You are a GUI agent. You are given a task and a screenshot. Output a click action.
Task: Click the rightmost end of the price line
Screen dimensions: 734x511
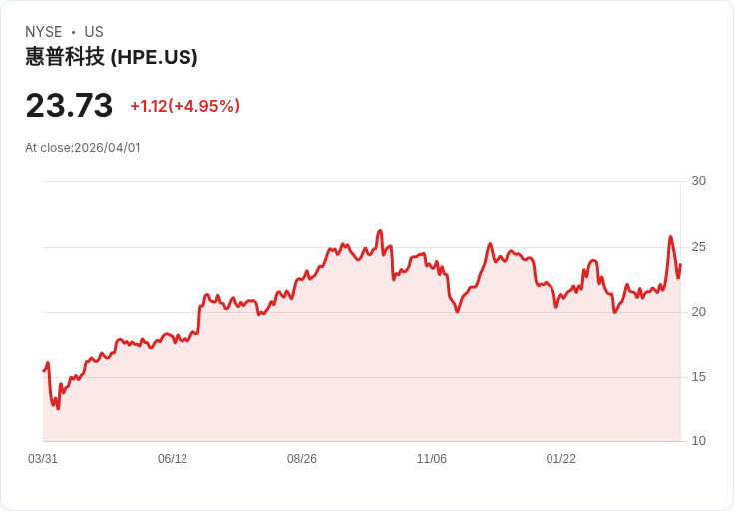click(680, 264)
